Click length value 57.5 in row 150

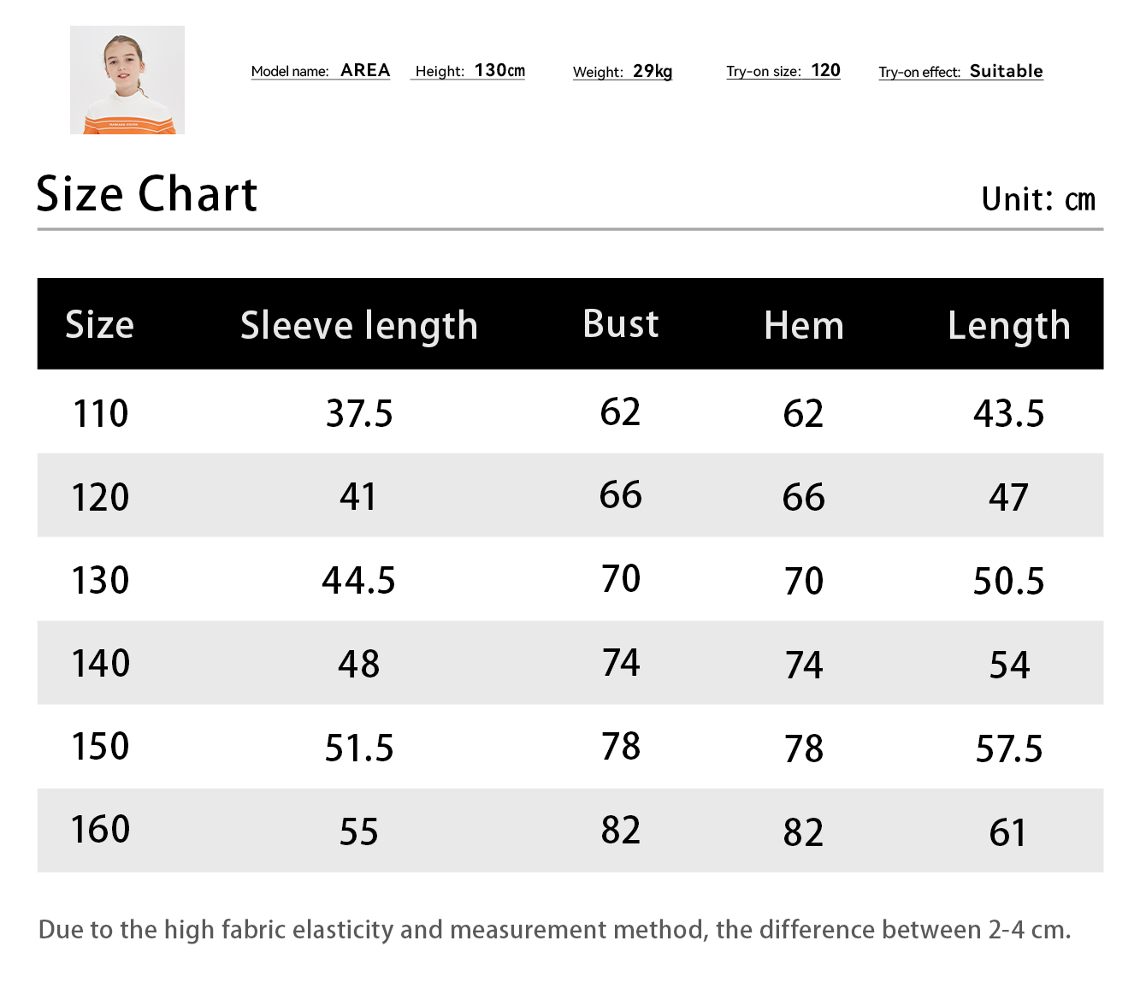(1009, 748)
